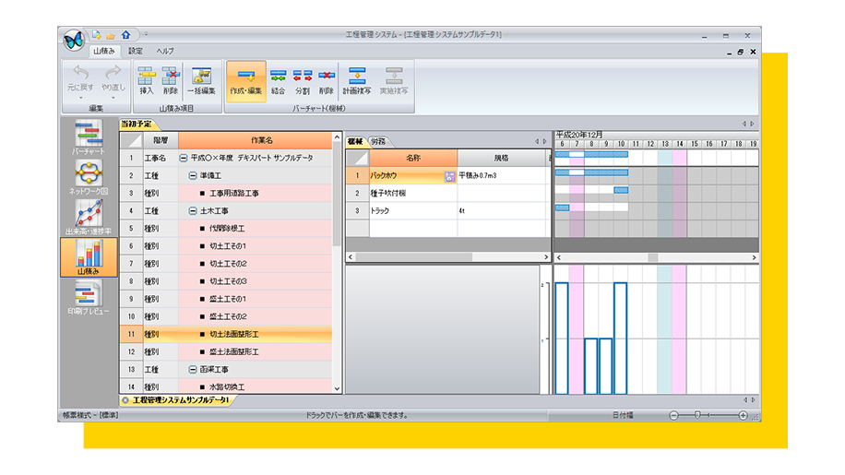Open the バーチャート view in sidebar
This screenshot has height=475, width=845.
89,137
